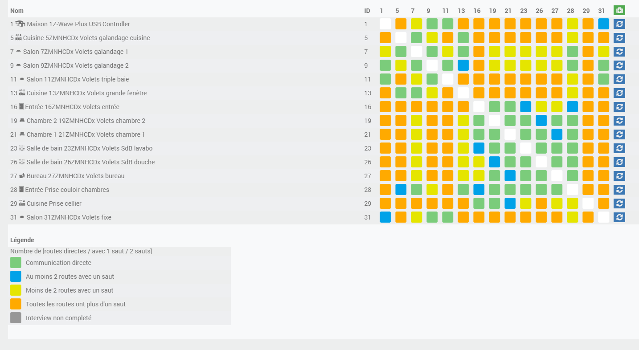Click the blue cell in node 1 row, column 31
Screen dimensions: 639x350
603,24
